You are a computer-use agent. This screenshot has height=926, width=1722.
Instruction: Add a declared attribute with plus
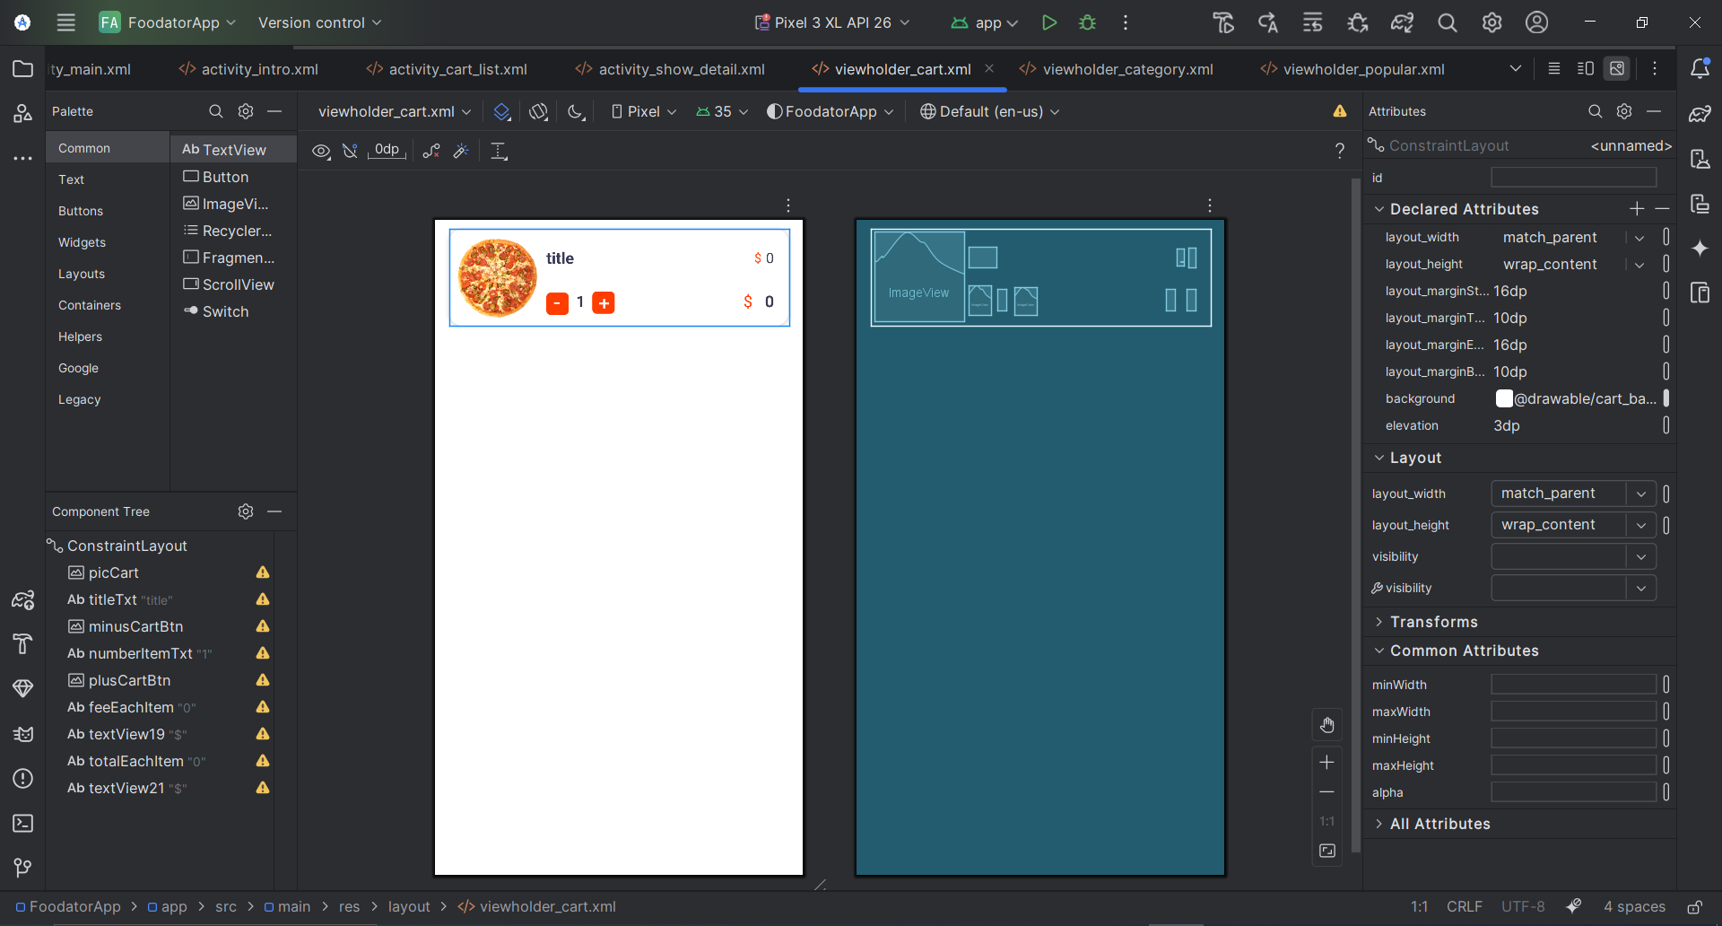coord(1637,208)
